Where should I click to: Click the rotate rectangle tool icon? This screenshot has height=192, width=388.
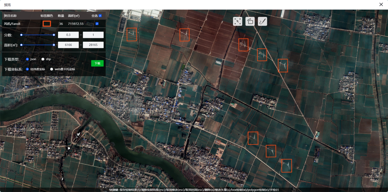coord(250,21)
